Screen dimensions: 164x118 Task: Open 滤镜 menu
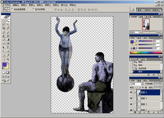48,5
